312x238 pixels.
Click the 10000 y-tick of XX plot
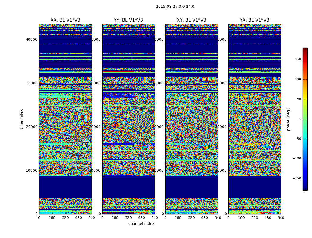point(31,170)
